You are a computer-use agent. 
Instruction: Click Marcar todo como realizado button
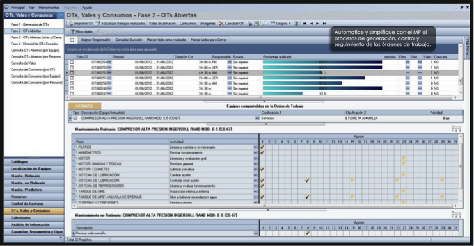click(x=166, y=40)
